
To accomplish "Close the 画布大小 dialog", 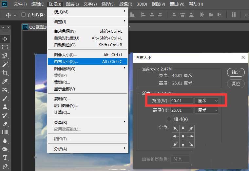I will [243, 57].
